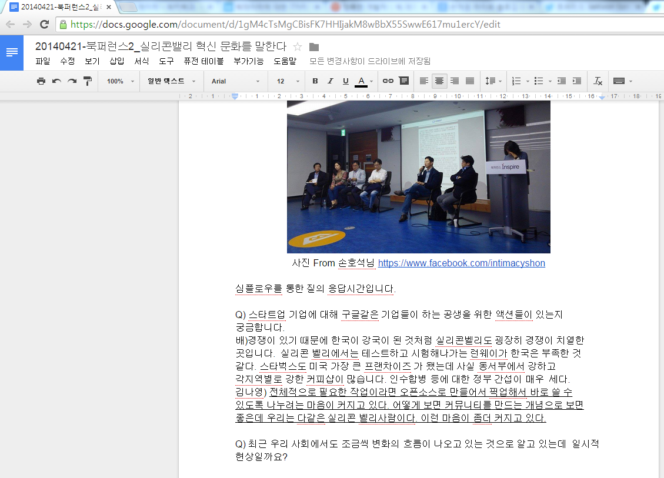Open the 삽입 menu

pos(116,61)
